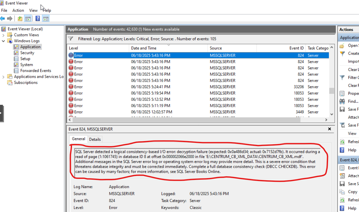
Task: Switch to the Details tab
Action: point(95,139)
